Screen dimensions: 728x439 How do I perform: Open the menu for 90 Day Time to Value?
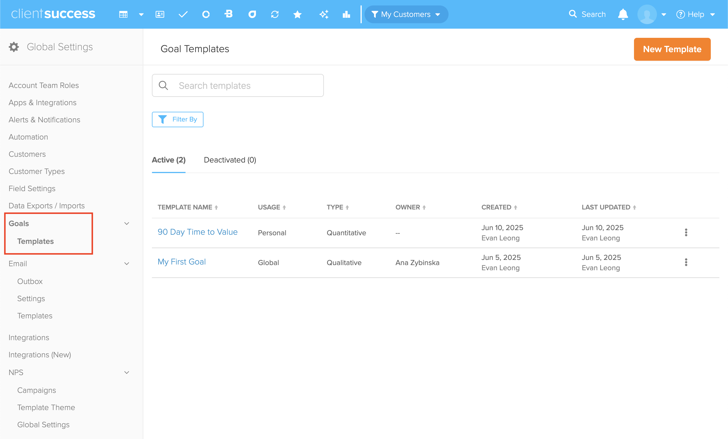[x=686, y=232]
